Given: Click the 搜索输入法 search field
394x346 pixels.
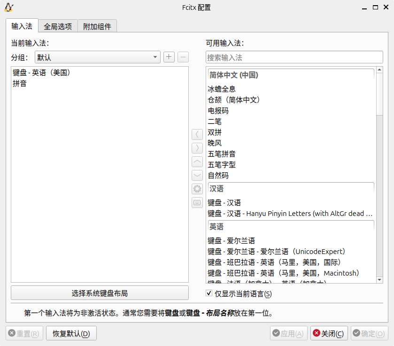Looking at the screenshot, I should tap(294, 57).
